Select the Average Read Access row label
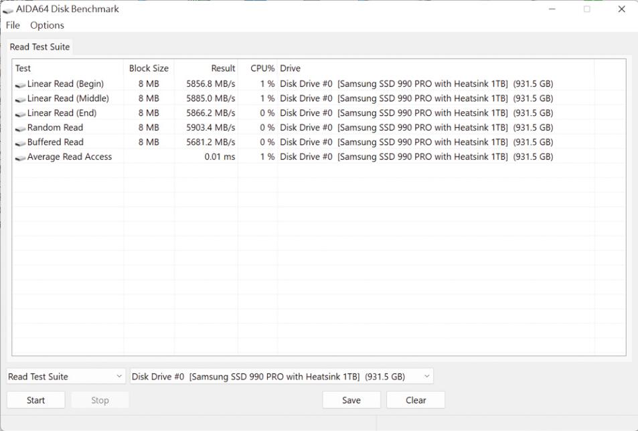The width and height of the screenshot is (638, 431). coord(70,157)
